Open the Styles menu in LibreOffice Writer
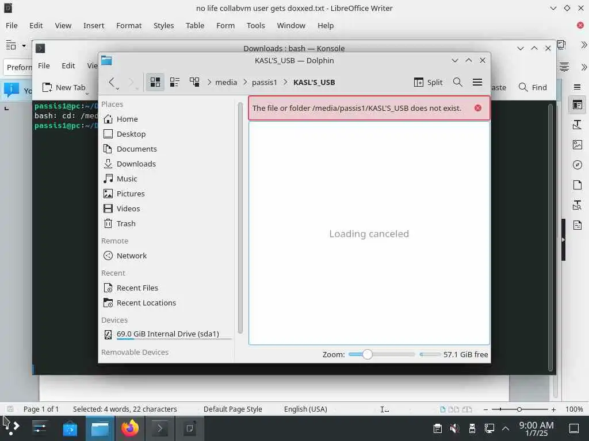 click(x=163, y=25)
